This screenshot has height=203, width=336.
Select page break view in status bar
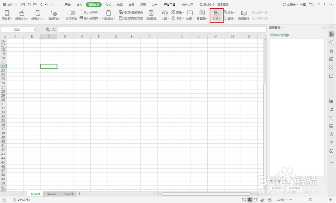click(256, 200)
